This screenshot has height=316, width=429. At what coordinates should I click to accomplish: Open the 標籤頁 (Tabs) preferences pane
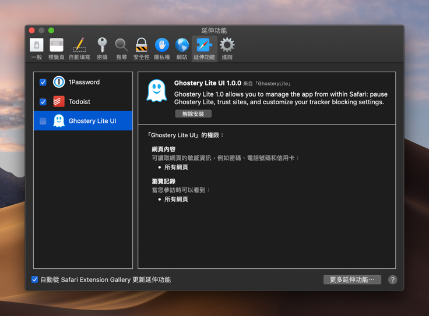(x=57, y=49)
